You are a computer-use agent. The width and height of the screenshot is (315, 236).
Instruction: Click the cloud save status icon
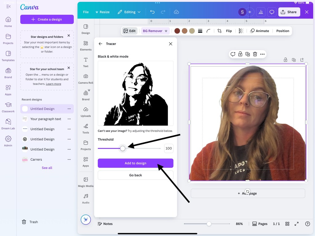tap(176, 12)
